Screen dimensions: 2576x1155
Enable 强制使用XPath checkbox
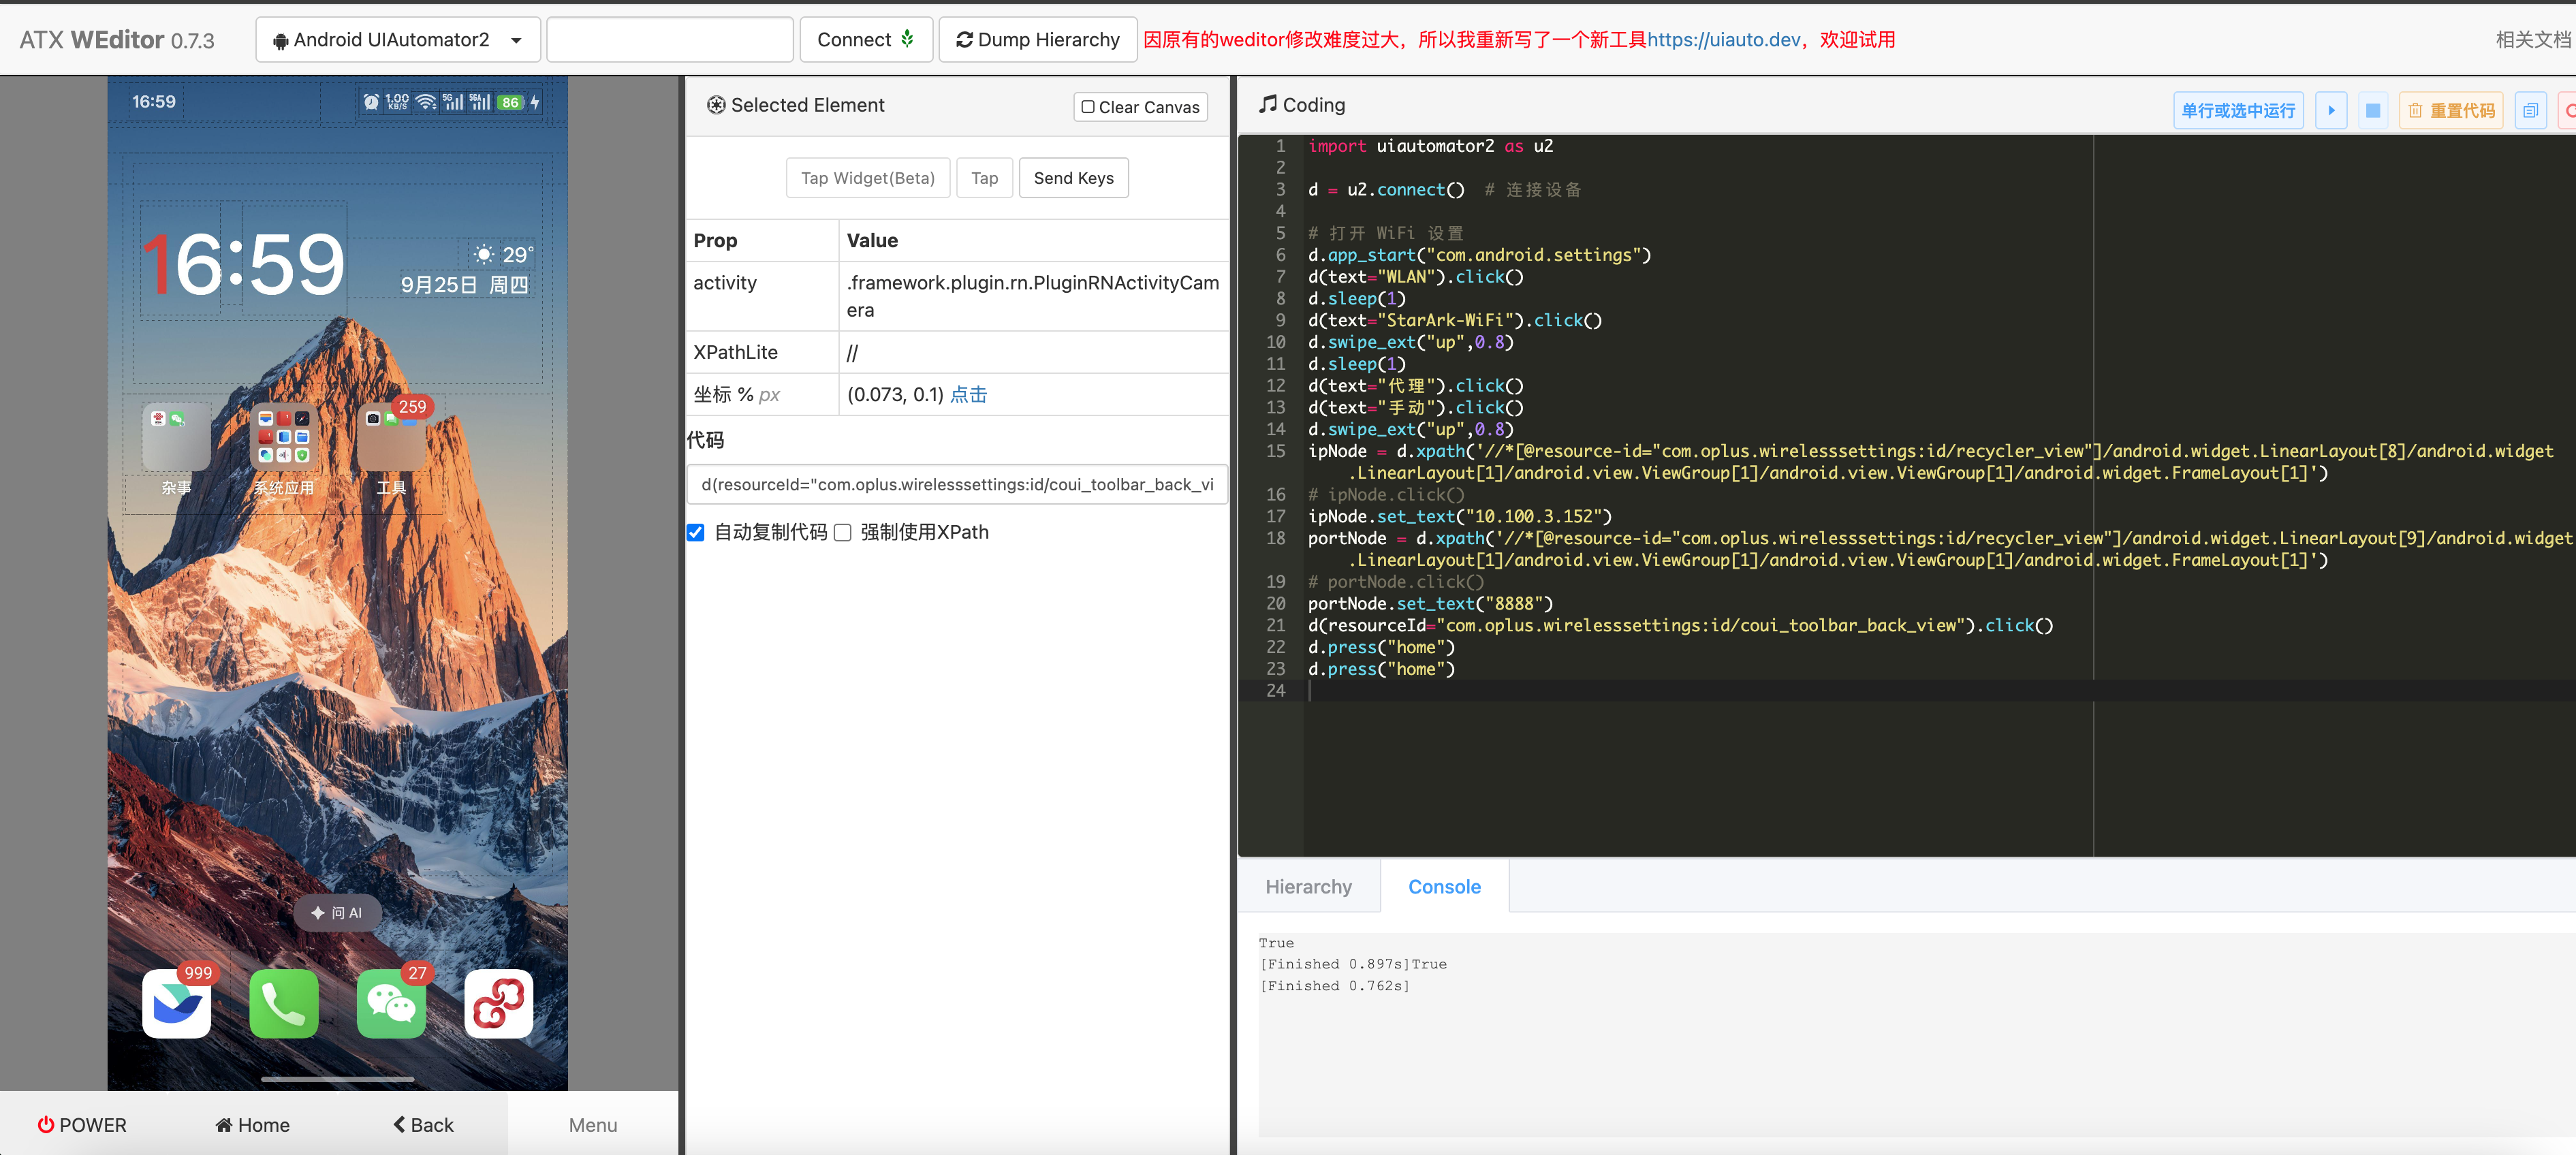pyautogui.click(x=843, y=532)
